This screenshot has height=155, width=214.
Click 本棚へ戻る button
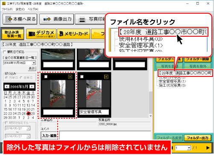tap(20, 19)
